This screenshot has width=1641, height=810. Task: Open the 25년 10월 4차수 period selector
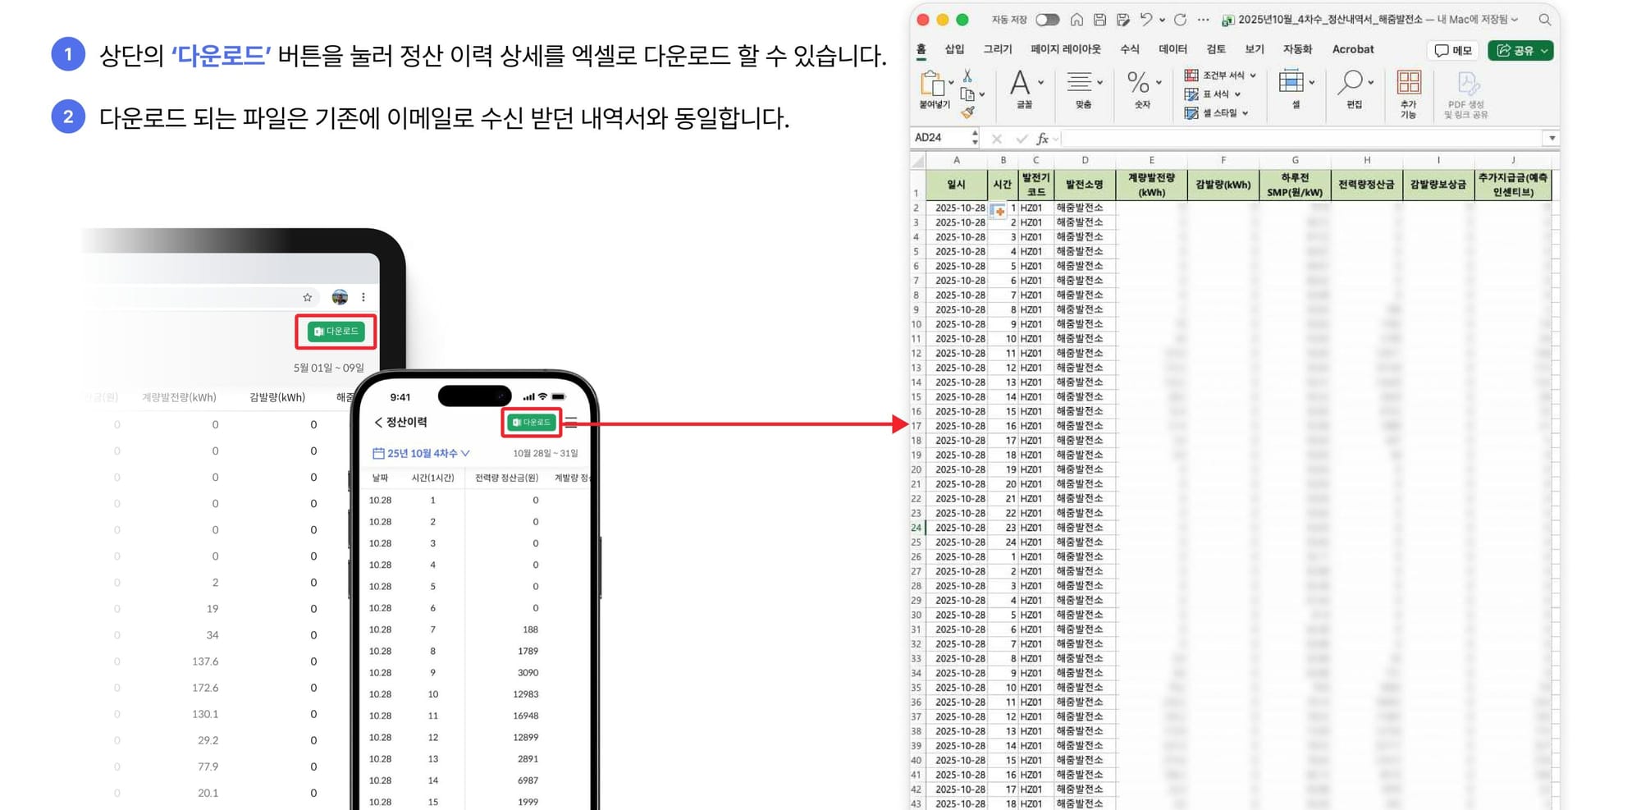[x=421, y=453]
